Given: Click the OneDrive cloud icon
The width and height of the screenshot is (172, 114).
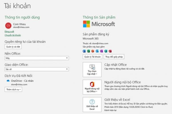Looking at the screenshot, I should coord(8,81).
